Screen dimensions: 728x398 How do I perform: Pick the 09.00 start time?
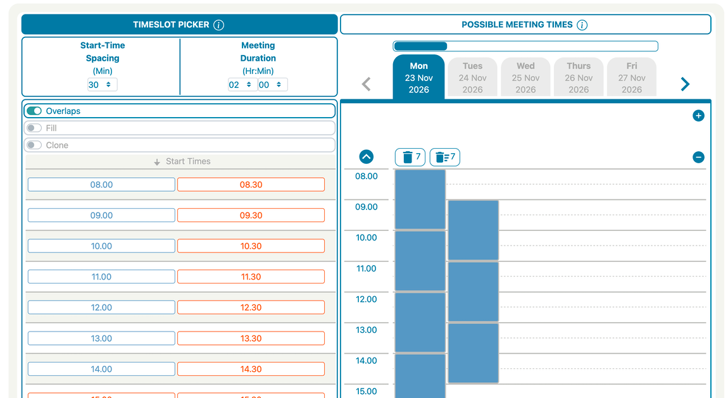101,215
